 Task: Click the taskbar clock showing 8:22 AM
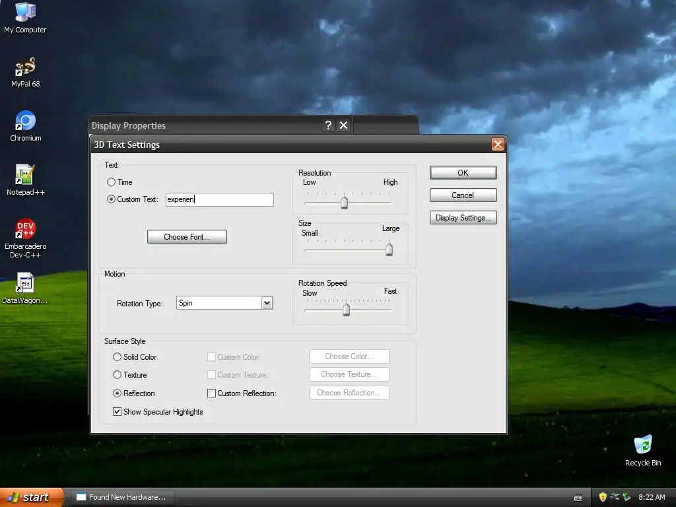click(x=652, y=497)
